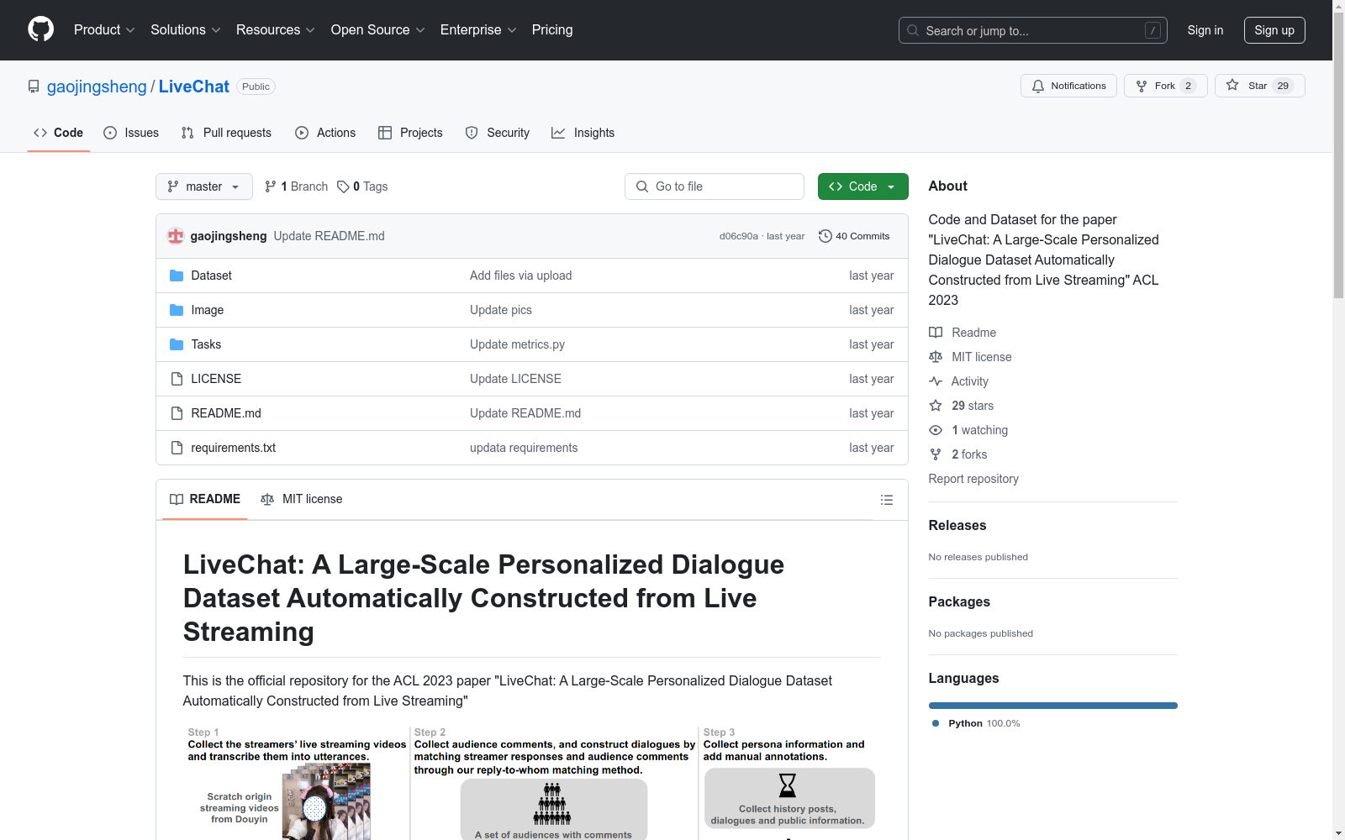Click the history clock icon by 40 Commits
The width and height of the screenshot is (1345, 840).
coord(825,236)
